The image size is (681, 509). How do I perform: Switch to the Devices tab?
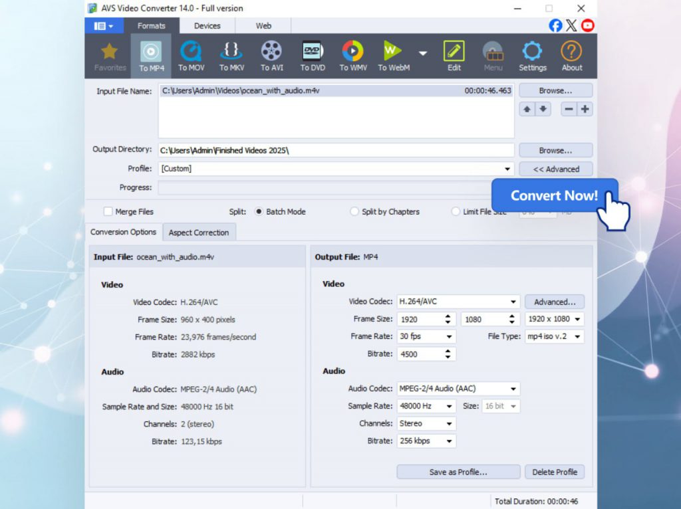tap(207, 26)
